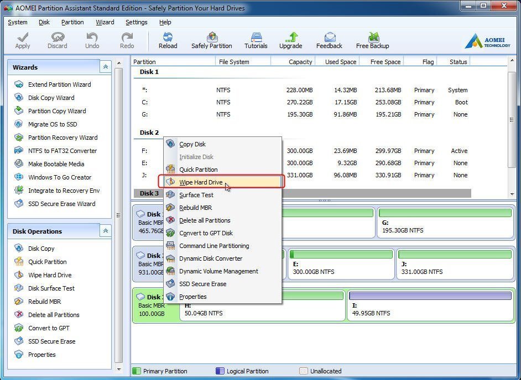521x380 pixels.
Task: Select the J: partition row
Action: [303, 175]
